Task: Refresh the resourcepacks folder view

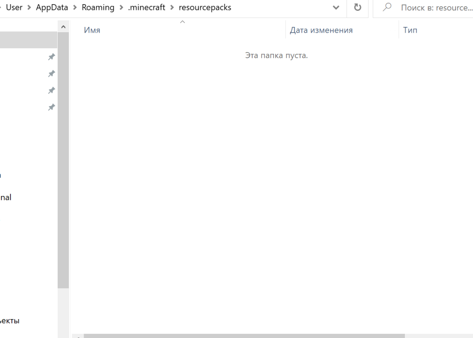Action: point(358,7)
